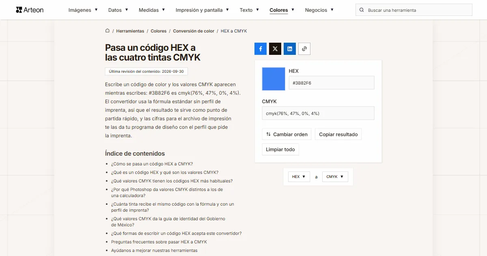
Task: Click the blue color preview swatch
Action: coord(274,79)
